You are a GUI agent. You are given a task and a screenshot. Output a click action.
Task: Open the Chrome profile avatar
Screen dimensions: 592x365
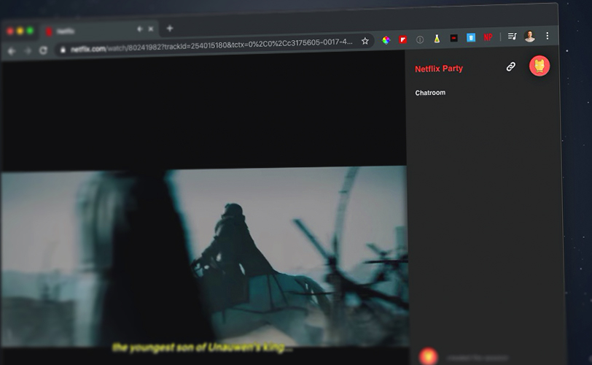coord(530,36)
